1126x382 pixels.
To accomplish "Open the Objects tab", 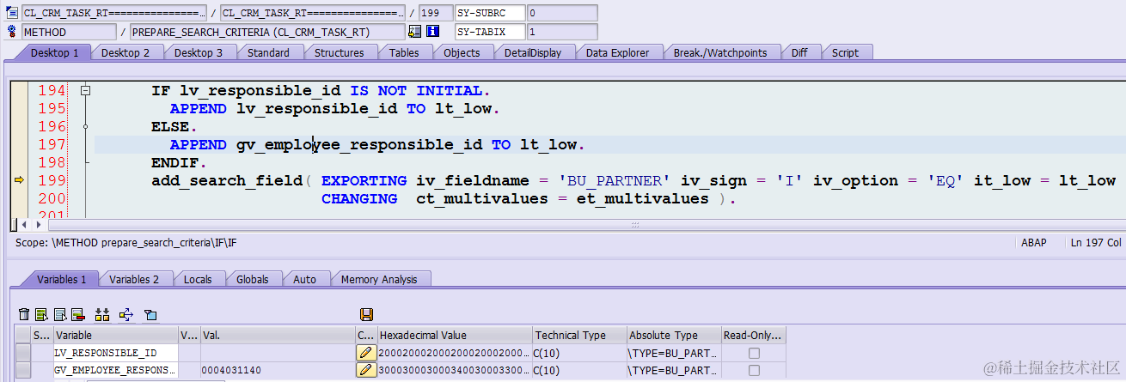I will (462, 52).
